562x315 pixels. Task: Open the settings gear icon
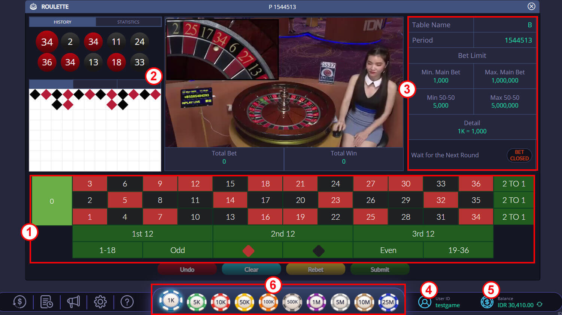coord(100,302)
